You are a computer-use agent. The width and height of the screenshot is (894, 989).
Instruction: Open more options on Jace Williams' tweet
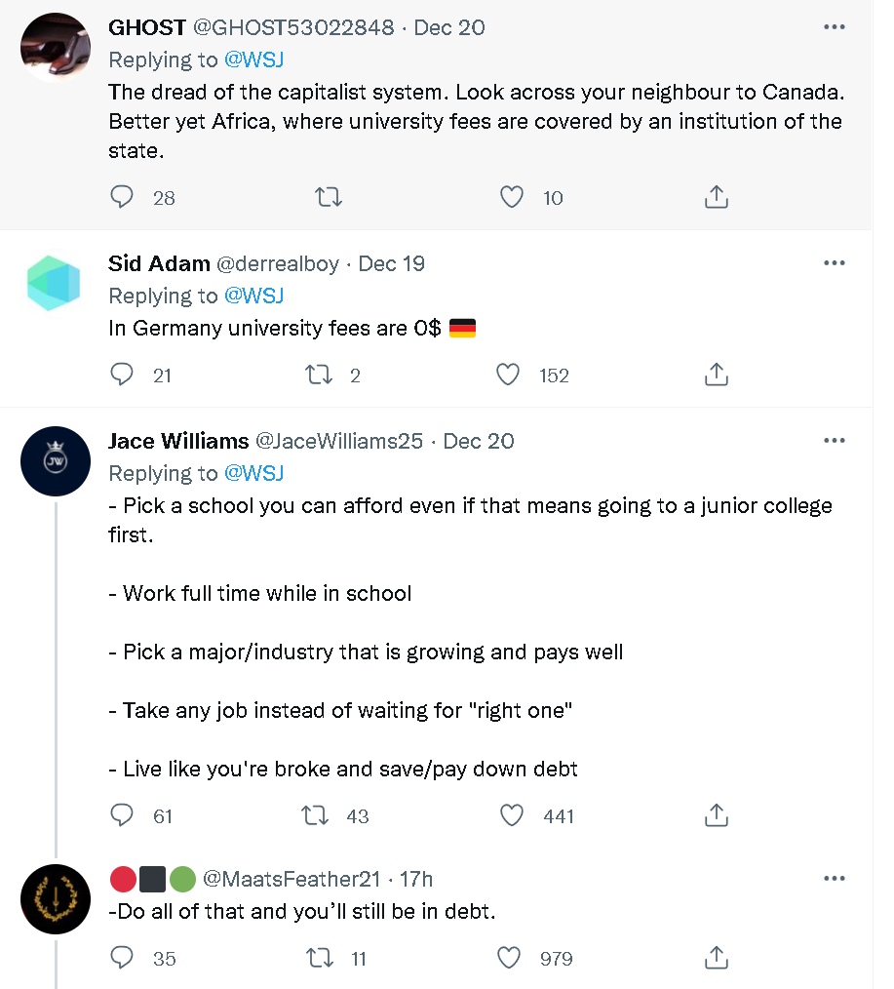pyautogui.click(x=834, y=441)
